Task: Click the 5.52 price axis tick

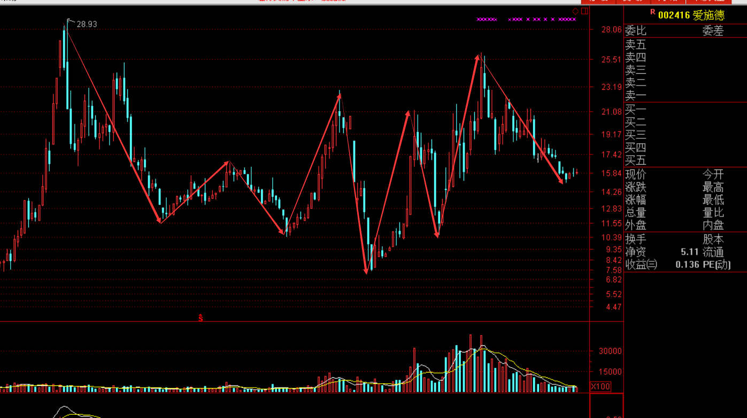Action: 613,294
